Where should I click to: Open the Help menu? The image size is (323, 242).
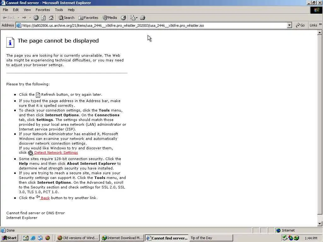click(x=71, y=10)
